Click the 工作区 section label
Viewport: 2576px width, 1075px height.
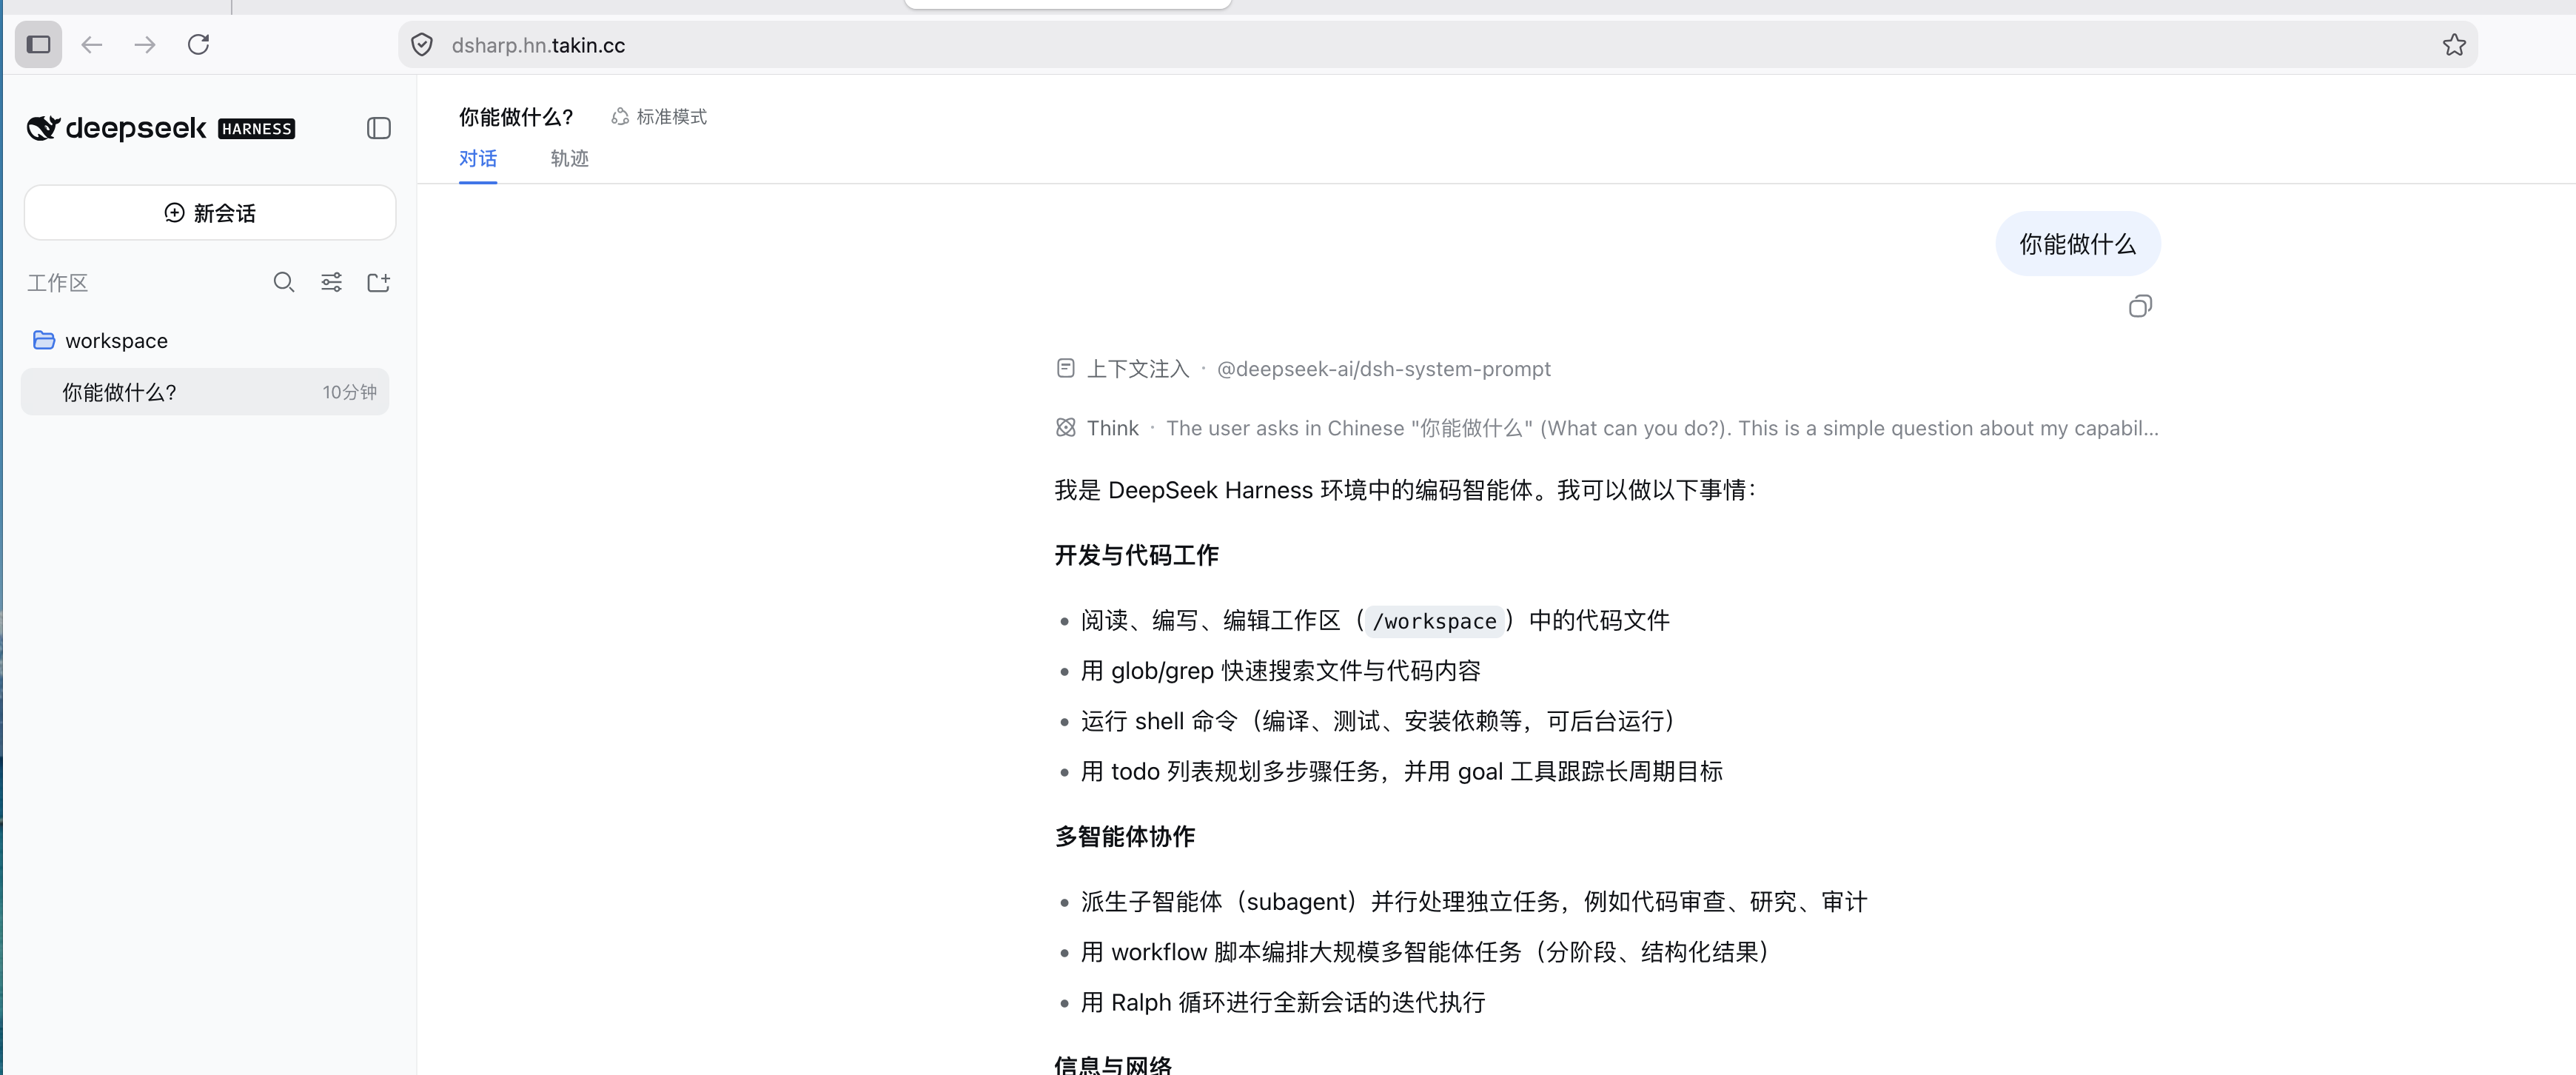tap(58, 283)
